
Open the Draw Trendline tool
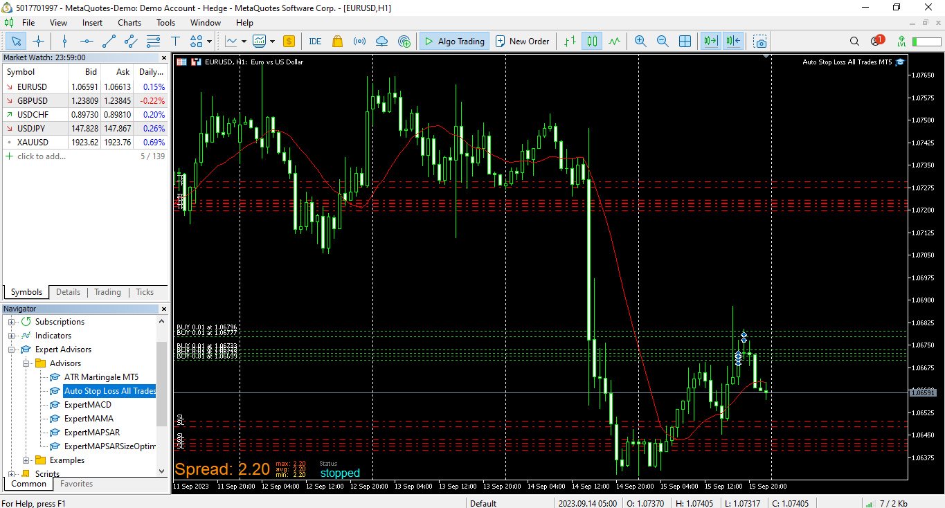107,41
